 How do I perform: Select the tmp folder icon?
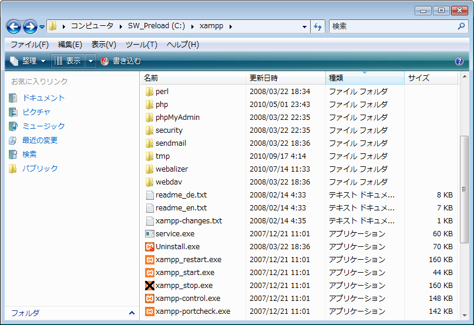149,156
